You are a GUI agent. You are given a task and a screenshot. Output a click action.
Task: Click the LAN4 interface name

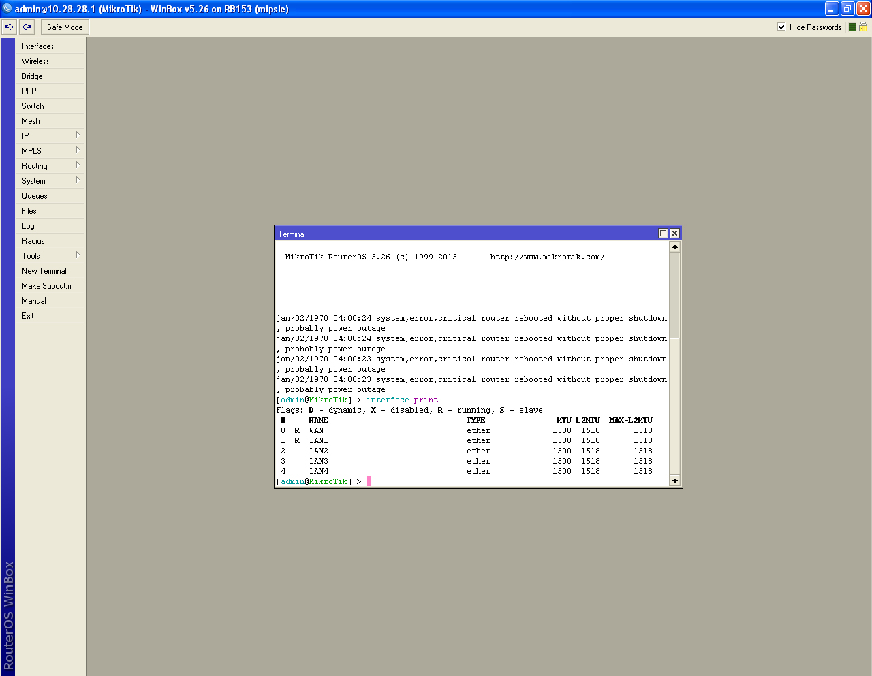(x=319, y=471)
